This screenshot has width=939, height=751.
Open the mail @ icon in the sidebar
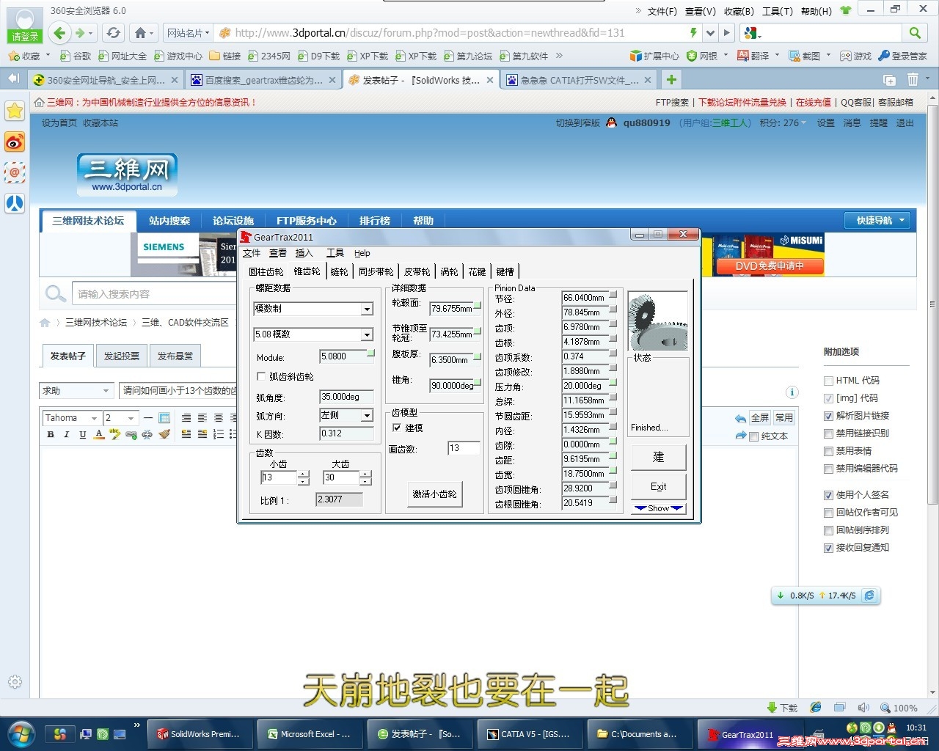(x=15, y=172)
